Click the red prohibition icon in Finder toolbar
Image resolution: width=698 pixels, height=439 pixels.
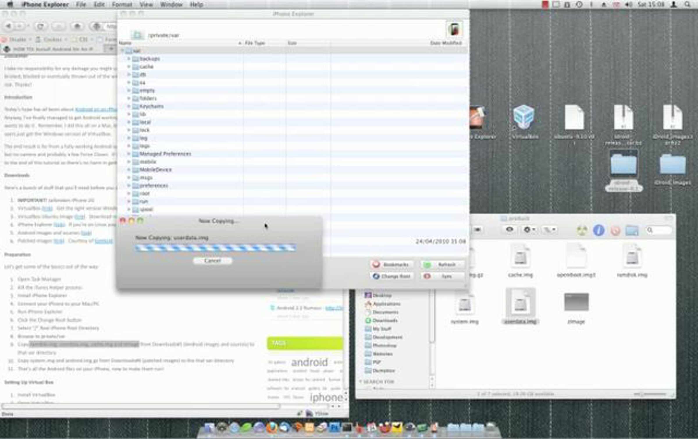pos(615,231)
